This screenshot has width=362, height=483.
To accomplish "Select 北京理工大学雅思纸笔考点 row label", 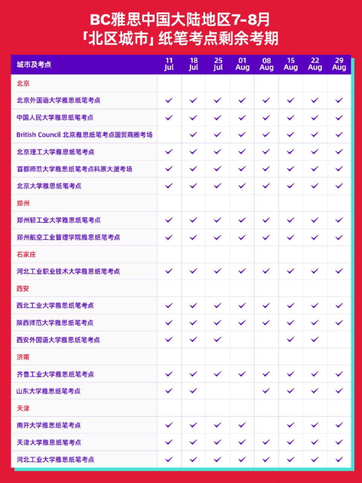I will (55, 152).
